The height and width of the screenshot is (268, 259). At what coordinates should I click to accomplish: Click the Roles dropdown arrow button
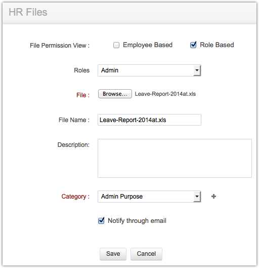197,70
